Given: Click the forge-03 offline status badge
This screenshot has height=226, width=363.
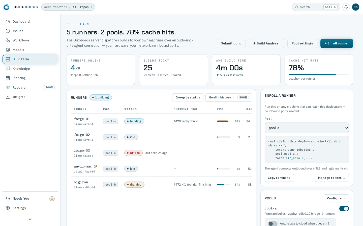Looking at the screenshot, I should pyautogui.click(x=133, y=153).
